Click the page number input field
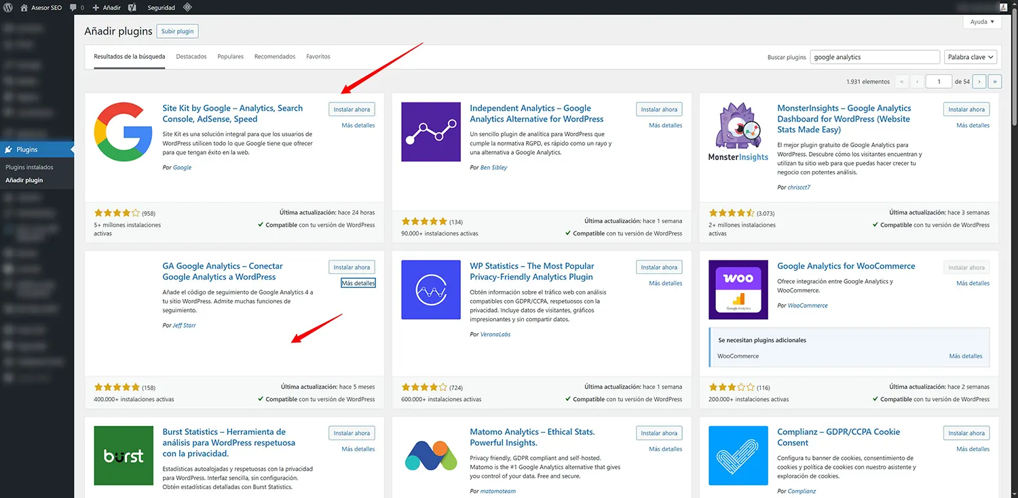Viewport: 1018px width, 498px height. pyautogui.click(x=939, y=81)
